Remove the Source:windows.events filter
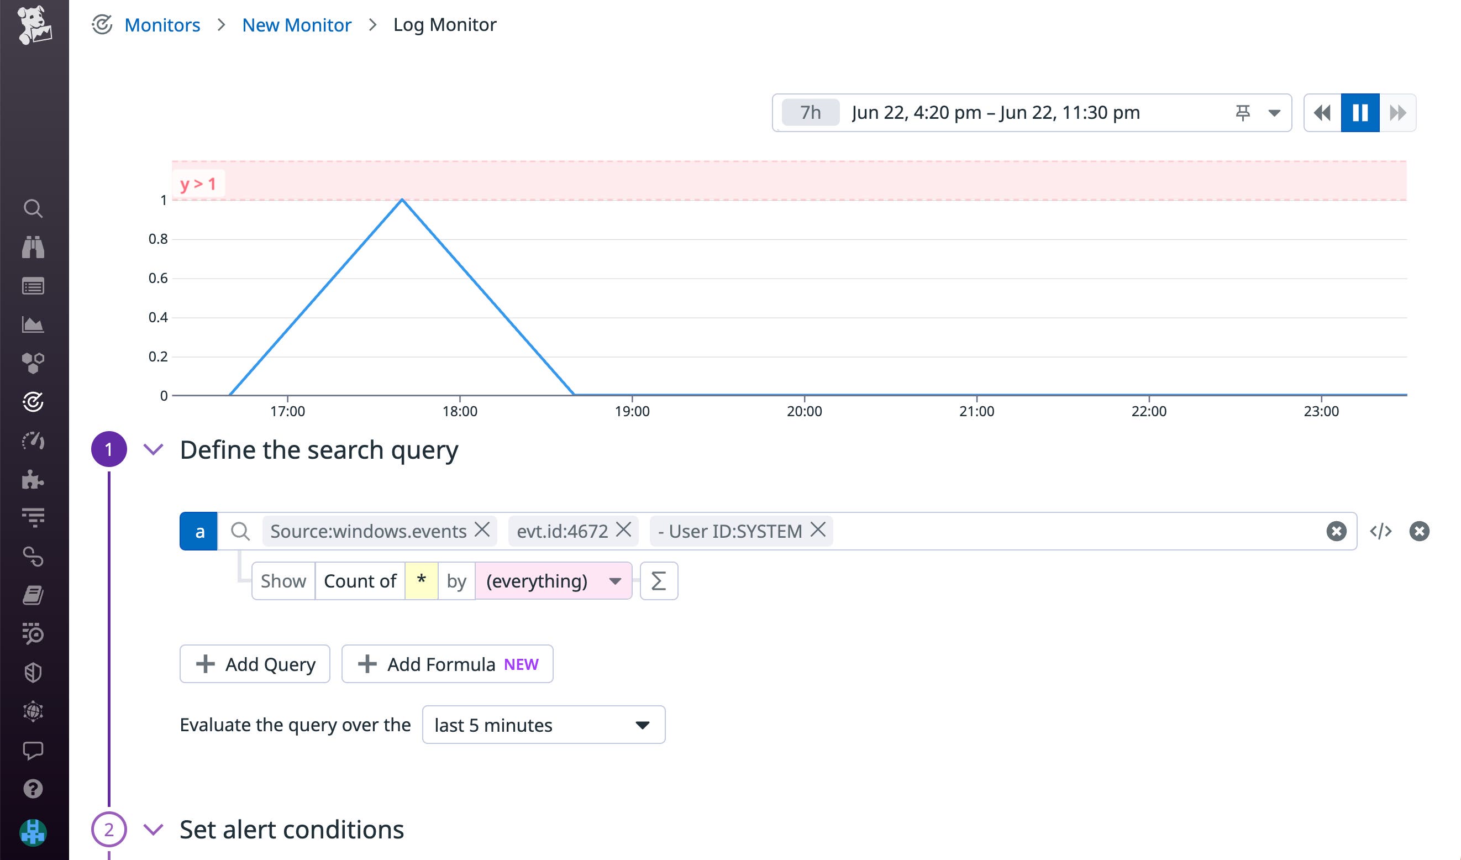1461x860 pixels. (482, 529)
